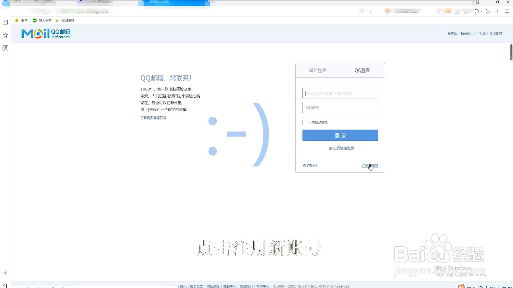Click 找回书签 recover bookmarks
Screen dimensions: 513x288
[65, 20]
